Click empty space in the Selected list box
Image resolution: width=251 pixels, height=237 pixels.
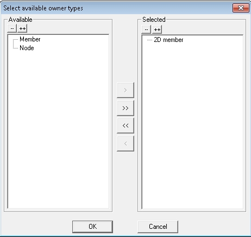192,127
